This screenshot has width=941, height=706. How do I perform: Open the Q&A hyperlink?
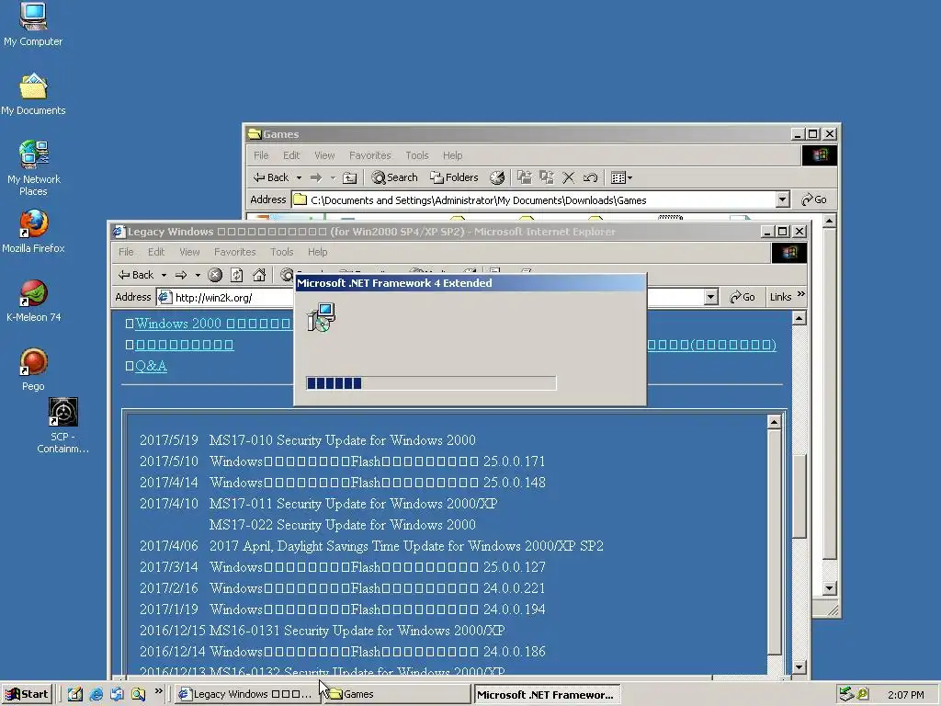pyautogui.click(x=151, y=366)
